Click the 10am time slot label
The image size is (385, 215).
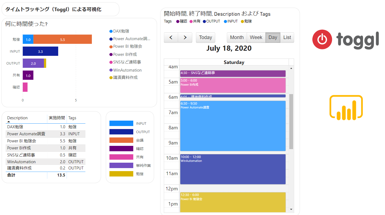[x=172, y=158]
